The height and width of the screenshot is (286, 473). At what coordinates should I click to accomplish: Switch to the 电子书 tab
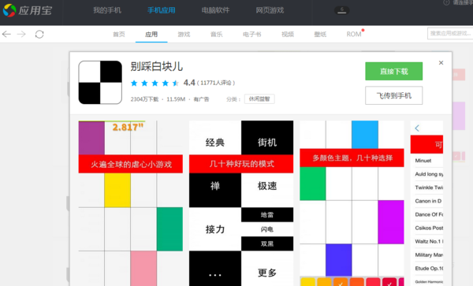[x=252, y=35]
